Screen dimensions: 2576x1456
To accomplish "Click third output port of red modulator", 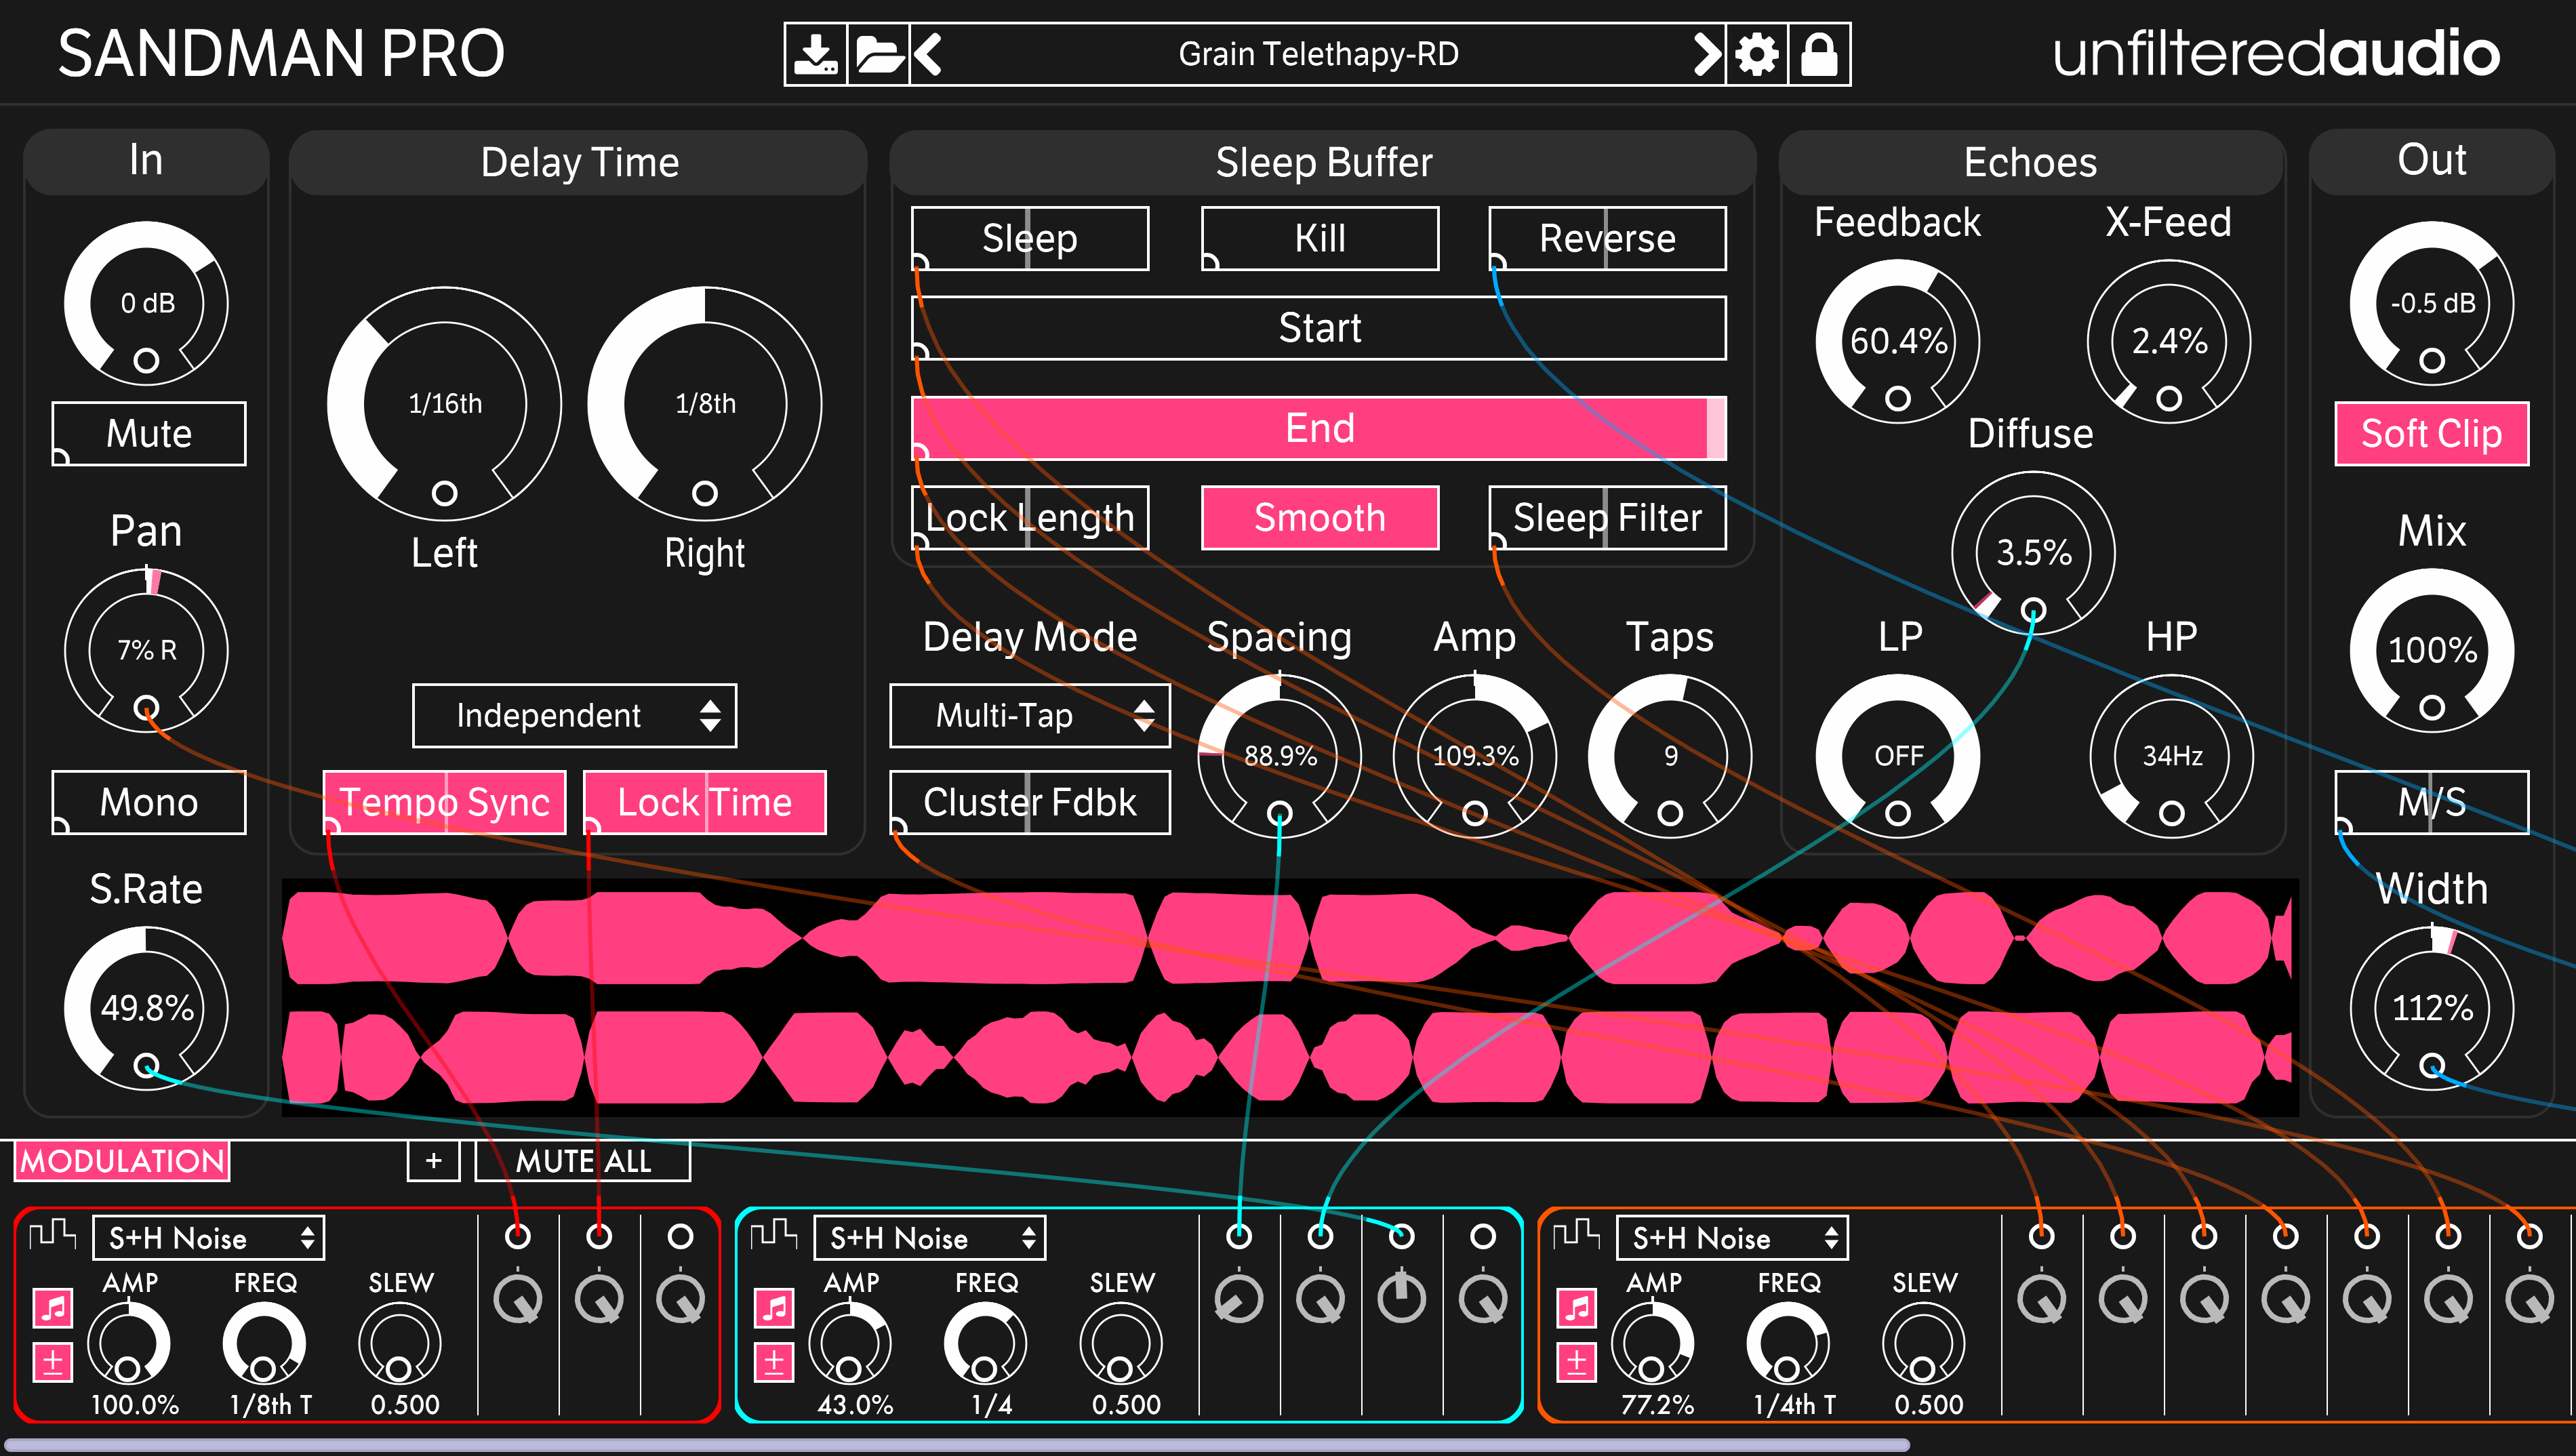I will coord(680,1237).
